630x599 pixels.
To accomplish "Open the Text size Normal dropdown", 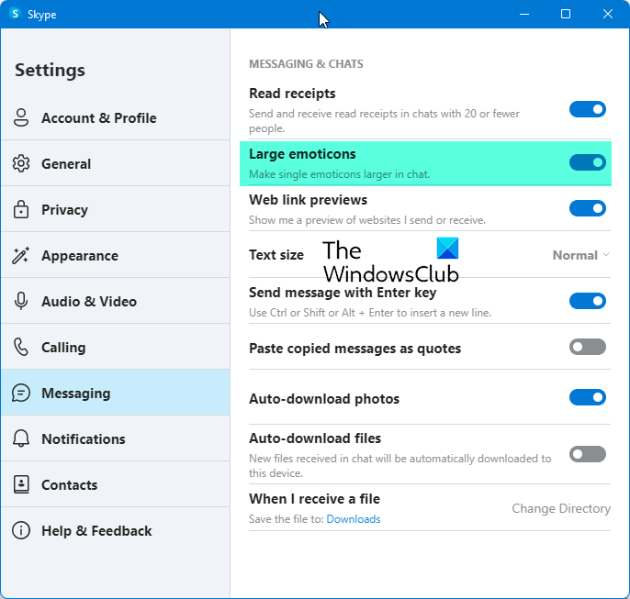I will (581, 255).
